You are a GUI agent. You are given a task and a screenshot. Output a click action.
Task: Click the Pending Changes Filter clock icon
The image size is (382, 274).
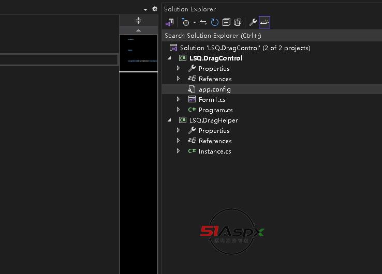[185, 22]
